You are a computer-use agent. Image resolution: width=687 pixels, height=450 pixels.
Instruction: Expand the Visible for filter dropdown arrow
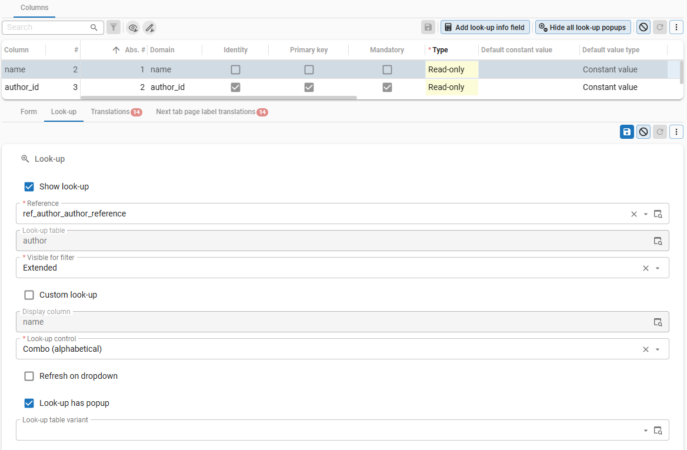[x=658, y=268]
